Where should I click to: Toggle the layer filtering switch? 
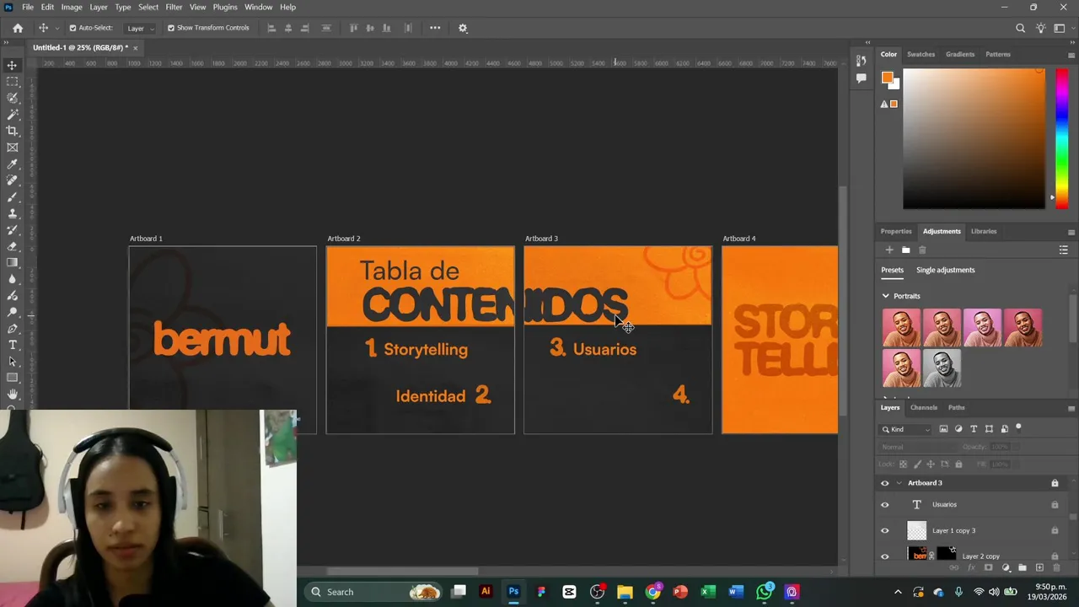coord(1018,428)
